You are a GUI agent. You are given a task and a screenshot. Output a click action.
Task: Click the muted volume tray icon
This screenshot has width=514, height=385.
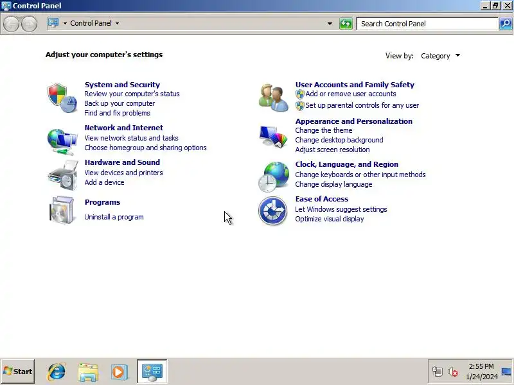click(x=453, y=372)
